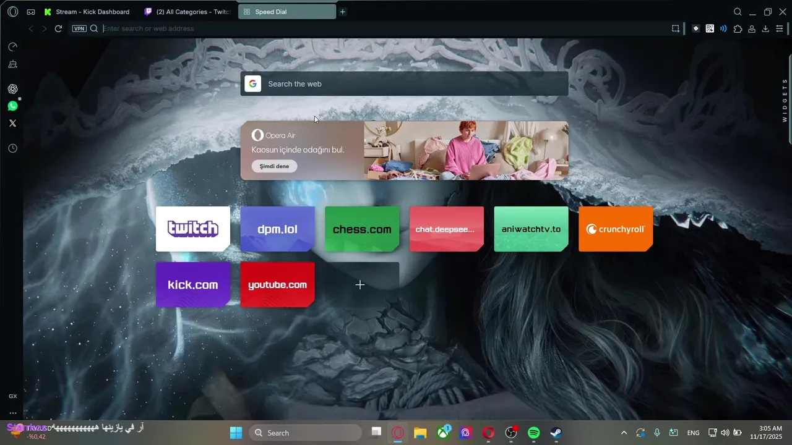Click the address bar input field
Screen dimensions: 792x445
pyautogui.click(x=384, y=28)
